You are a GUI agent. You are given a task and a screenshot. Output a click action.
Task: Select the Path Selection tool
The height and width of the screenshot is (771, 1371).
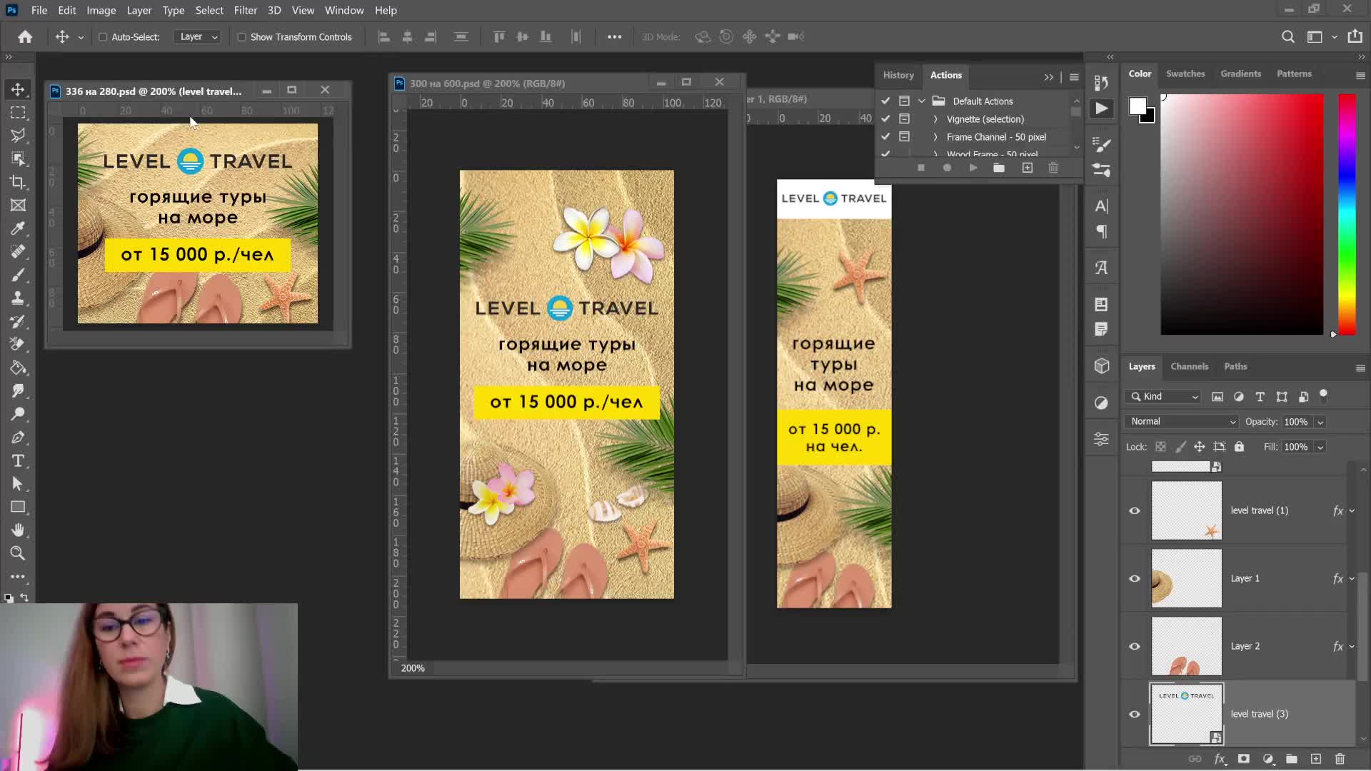pos(18,483)
